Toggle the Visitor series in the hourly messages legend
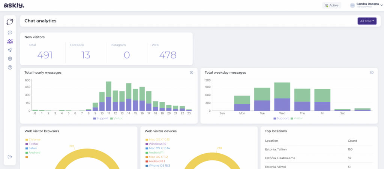The image size is (384, 169). pyautogui.click(x=116, y=118)
